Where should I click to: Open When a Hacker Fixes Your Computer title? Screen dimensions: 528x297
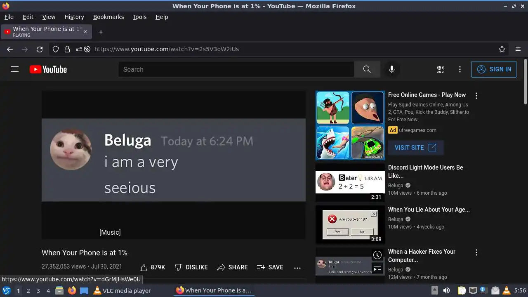tap(422, 256)
